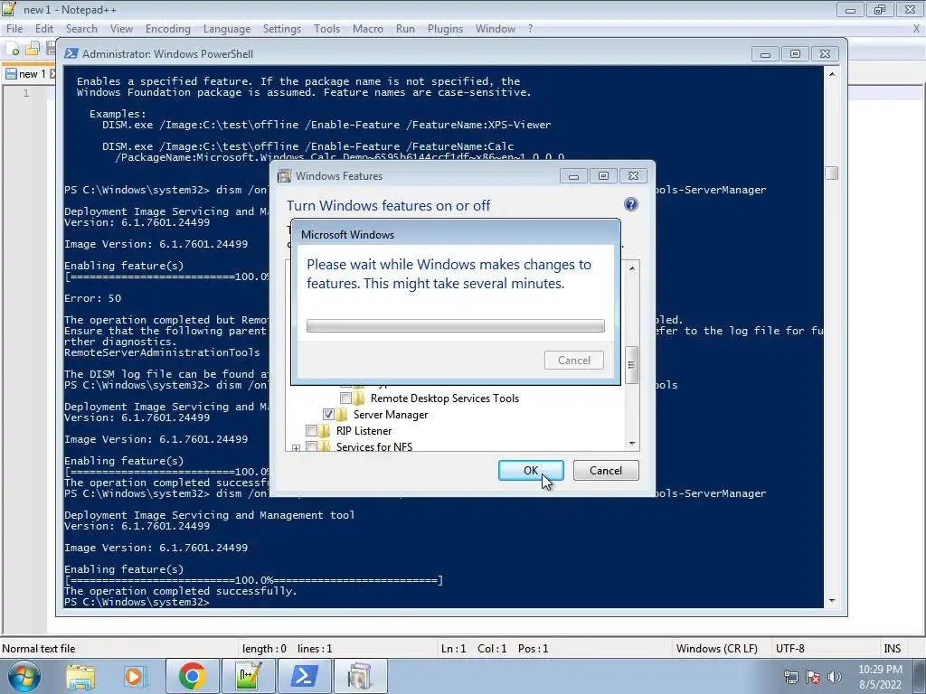Click the PowerShell scrollbar up arrow
The width and height of the screenshot is (926, 694).
pos(832,74)
